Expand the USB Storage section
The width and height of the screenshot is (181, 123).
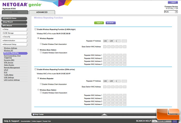point(14,33)
